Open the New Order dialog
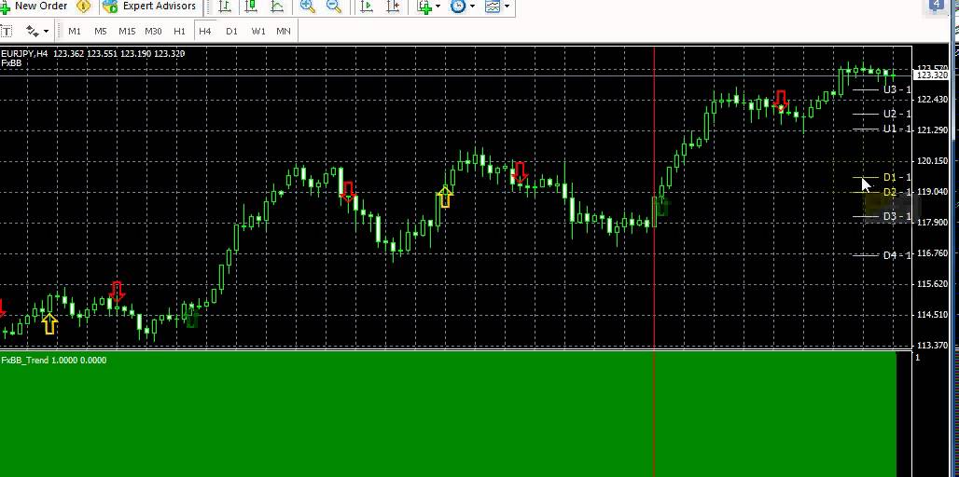Viewport: 959px width, 477px height. (35, 7)
